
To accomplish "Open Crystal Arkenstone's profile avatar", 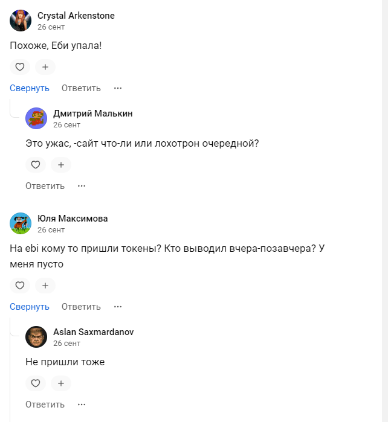I will [21, 21].
